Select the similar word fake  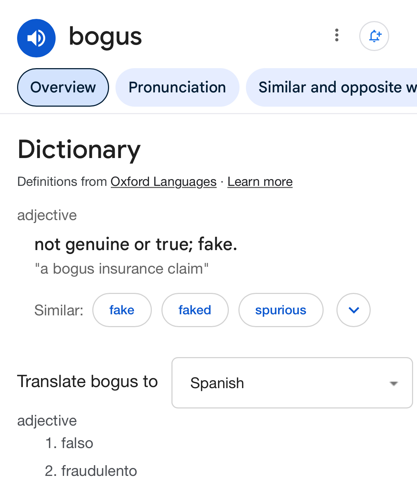pyautogui.click(x=122, y=310)
